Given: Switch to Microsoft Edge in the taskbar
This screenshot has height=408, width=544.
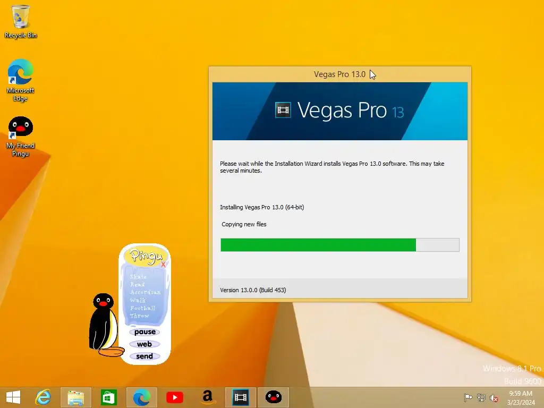Looking at the screenshot, I should click(x=141, y=397).
